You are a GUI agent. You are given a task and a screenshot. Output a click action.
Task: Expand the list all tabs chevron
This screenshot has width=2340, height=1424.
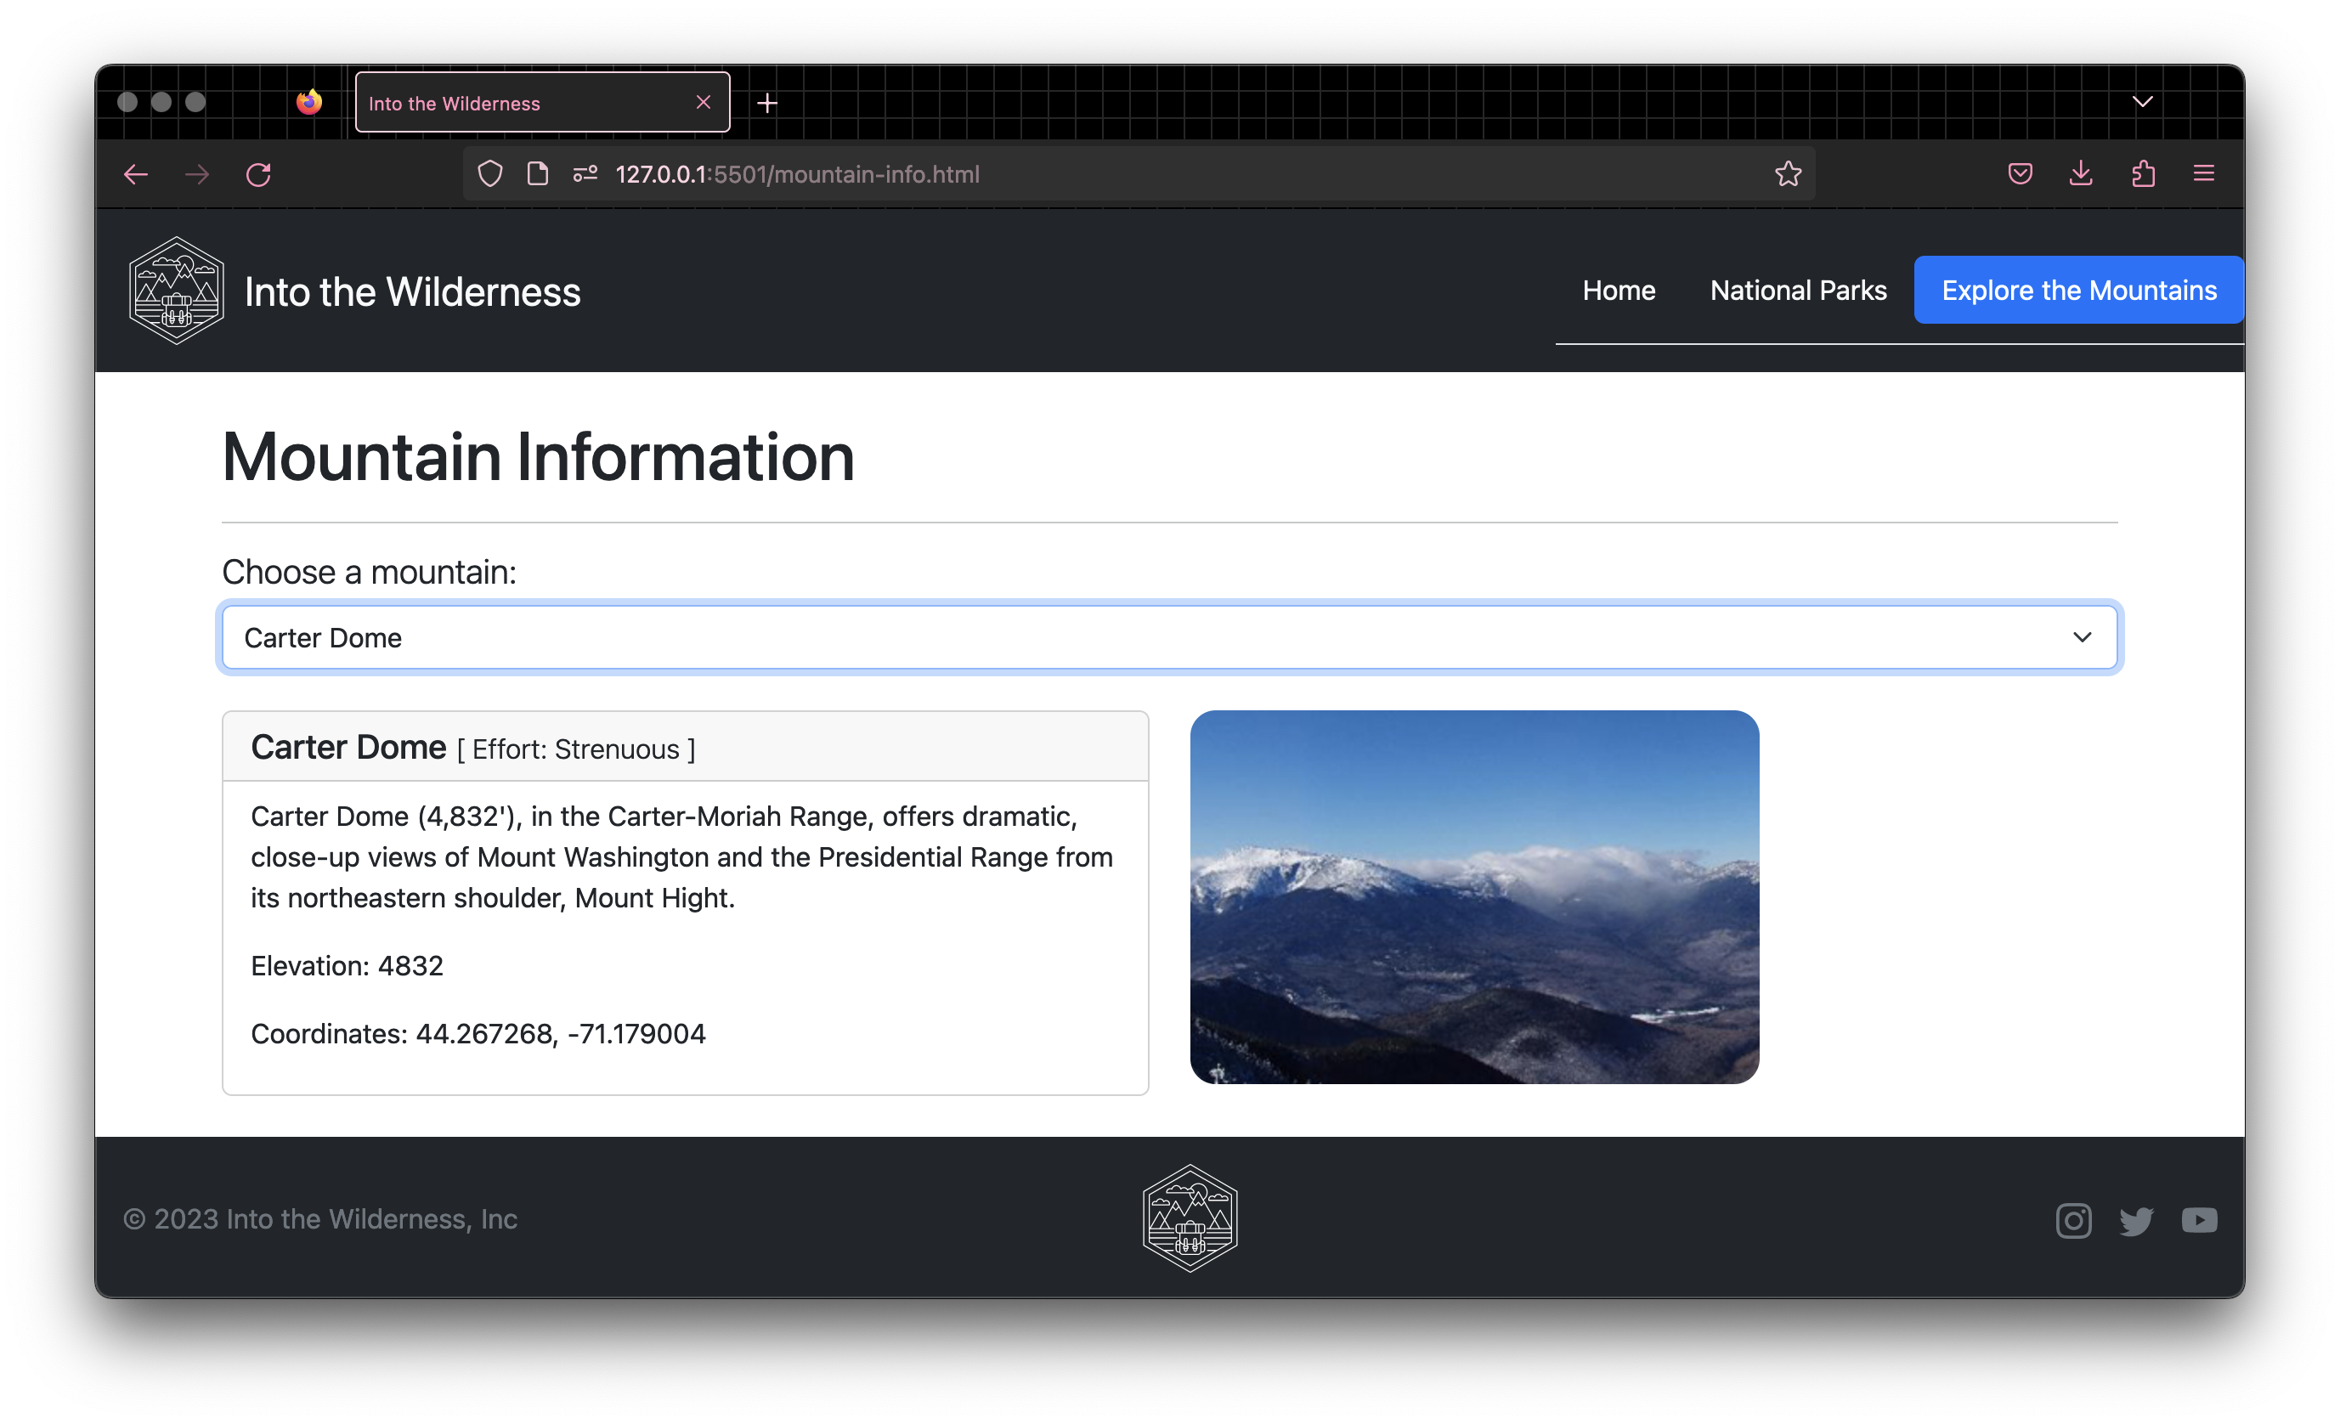2143,102
